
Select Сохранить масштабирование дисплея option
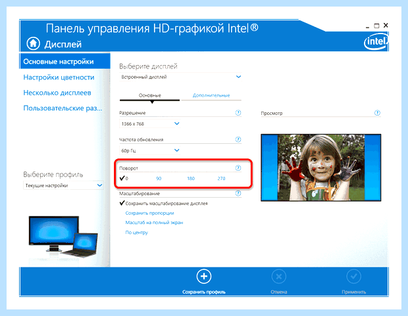pyautogui.click(x=164, y=203)
